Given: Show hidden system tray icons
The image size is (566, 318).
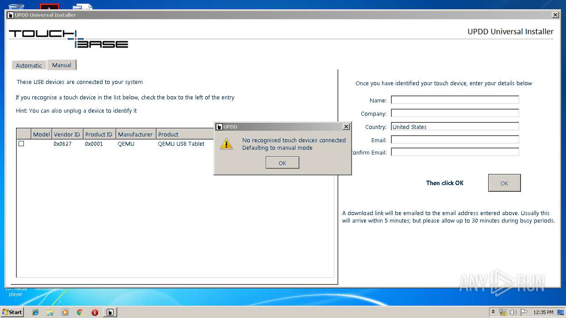Looking at the screenshot, I should [x=493, y=312].
